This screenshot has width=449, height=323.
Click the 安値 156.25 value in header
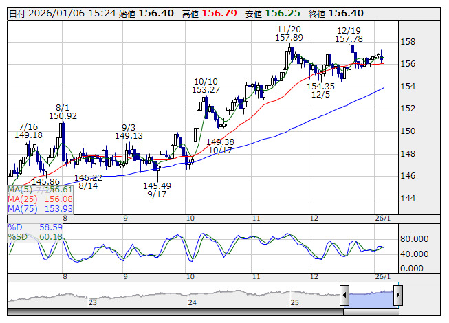pyautogui.click(x=277, y=13)
